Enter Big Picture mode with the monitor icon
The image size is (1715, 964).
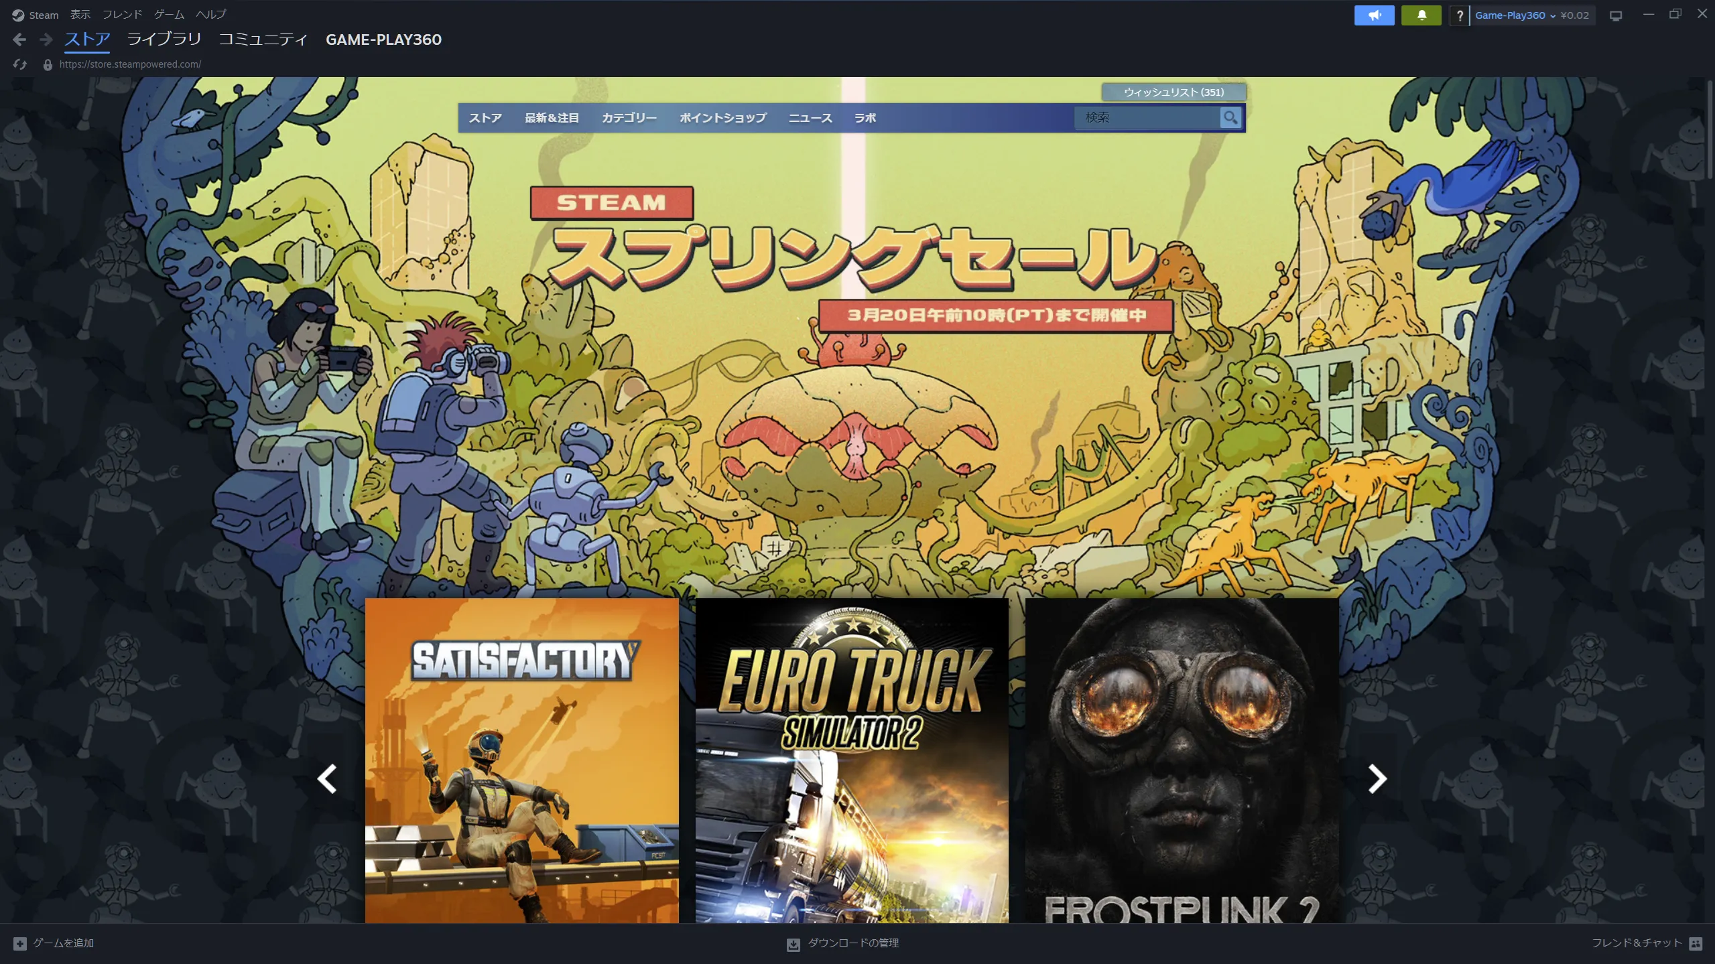1616,15
